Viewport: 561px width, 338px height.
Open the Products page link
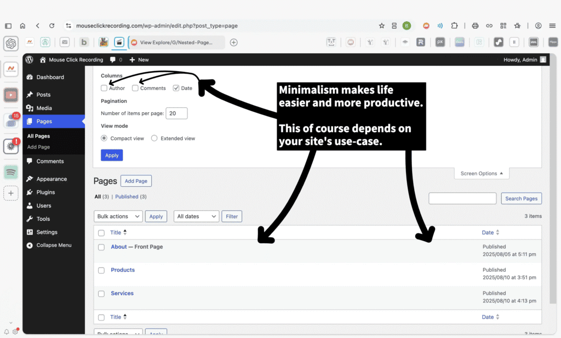point(123,270)
